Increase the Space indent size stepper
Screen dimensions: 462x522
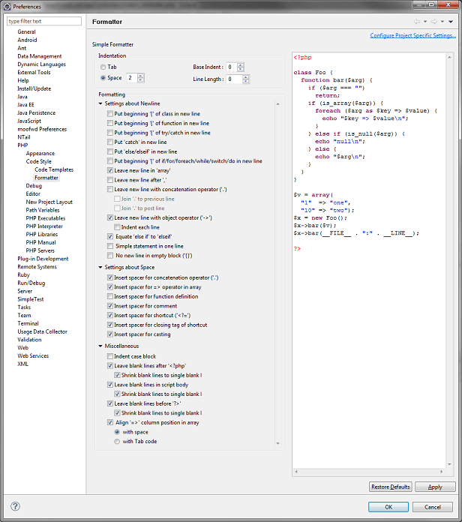pos(141,76)
